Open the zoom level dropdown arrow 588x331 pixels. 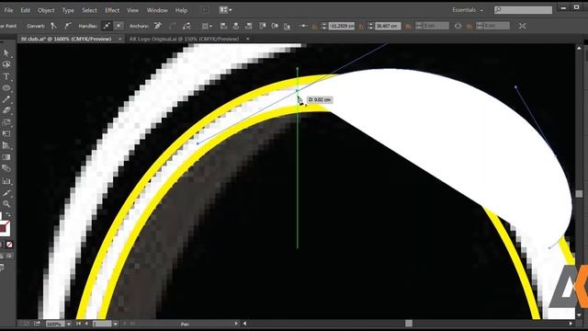(x=69, y=324)
